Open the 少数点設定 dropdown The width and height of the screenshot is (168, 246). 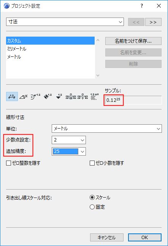click(x=69, y=140)
